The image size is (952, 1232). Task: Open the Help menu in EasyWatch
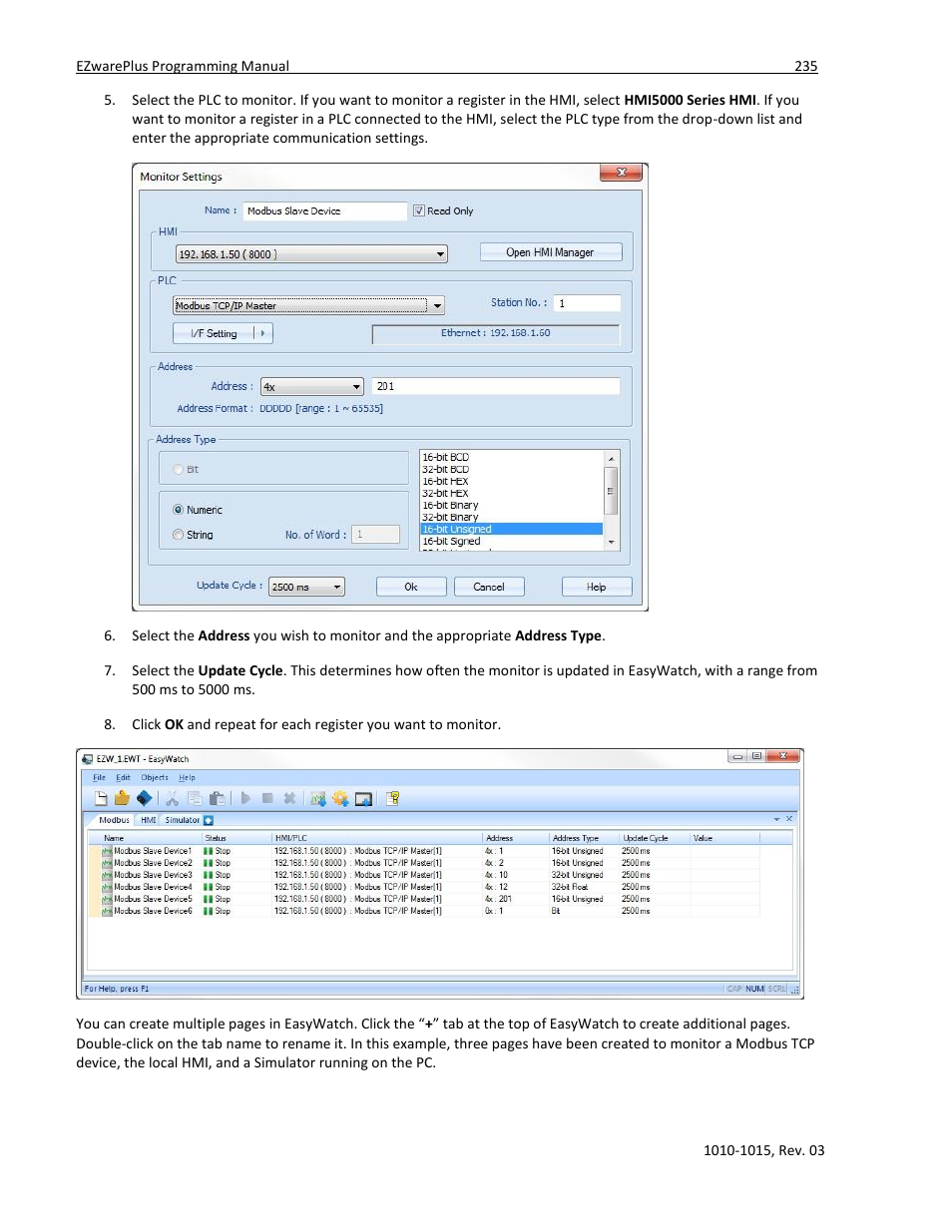tap(187, 777)
